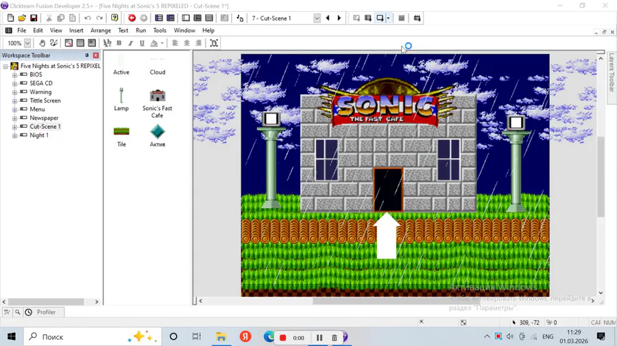Open the zoom level dropdown

click(27, 43)
